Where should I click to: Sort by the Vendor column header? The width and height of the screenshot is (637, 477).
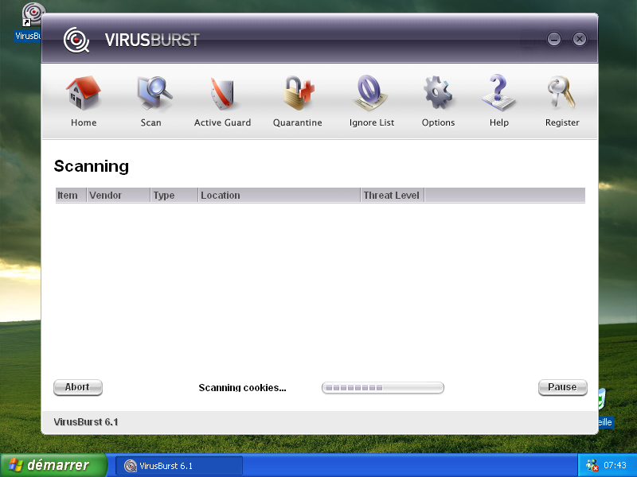point(118,195)
